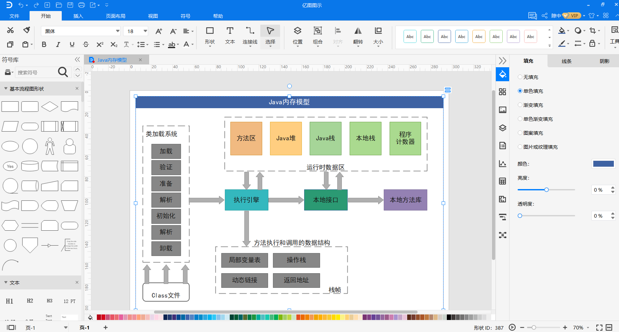Select the 单色渐变填充 radio option
Screen dimensions: 619x332
click(520, 119)
